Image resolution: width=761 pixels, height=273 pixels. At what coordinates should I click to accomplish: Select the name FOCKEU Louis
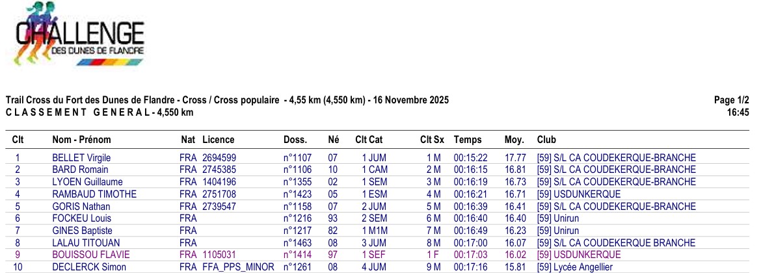(81, 218)
